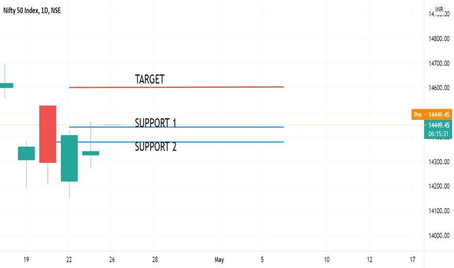
Task: Click the large red bearish candle
Action: click(x=48, y=134)
